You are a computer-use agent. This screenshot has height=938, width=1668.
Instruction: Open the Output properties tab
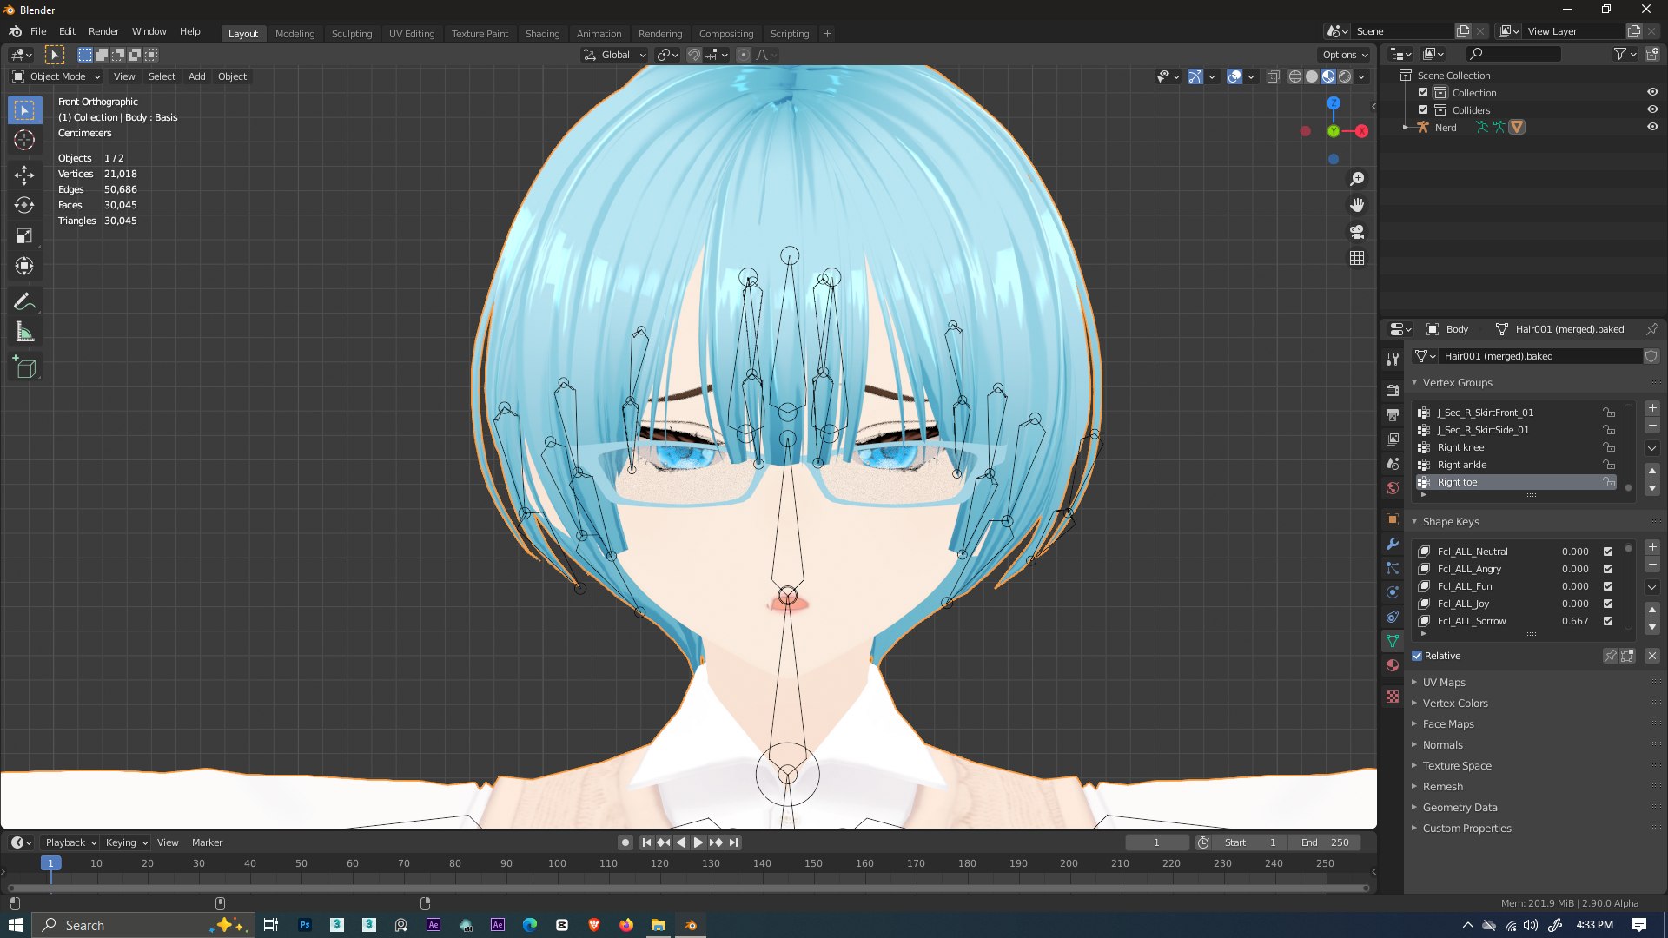(1393, 414)
